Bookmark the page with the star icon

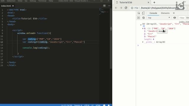tap(184, 8)
